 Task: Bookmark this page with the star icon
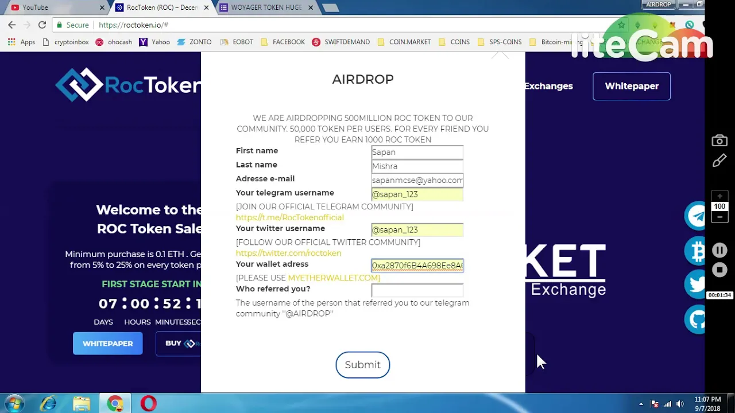pyautogui.click(x=621, y=25)
